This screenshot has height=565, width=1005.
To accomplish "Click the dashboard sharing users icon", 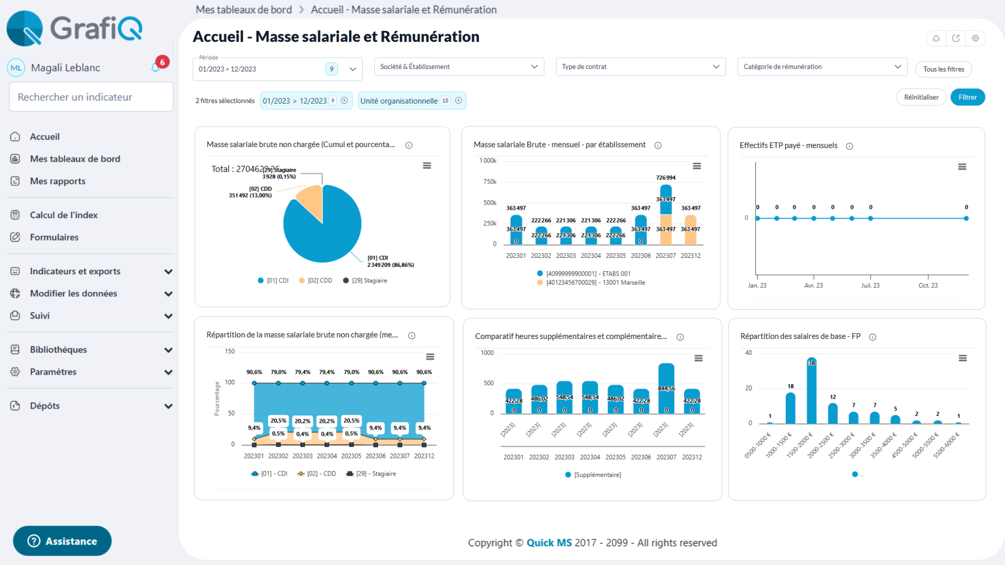I will click(936, 38).
